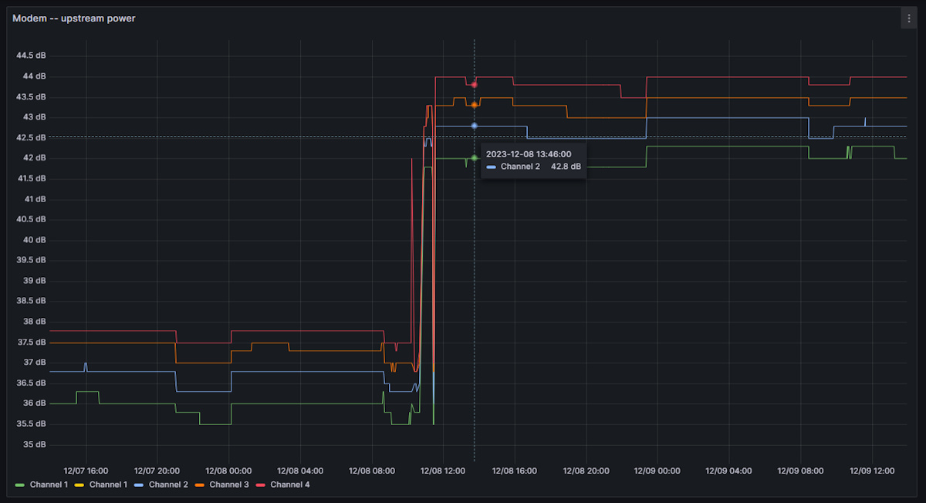Open the orange Channel 3 legend color swatch
This screenshot has height=503, width=926.
click(199, 485)
